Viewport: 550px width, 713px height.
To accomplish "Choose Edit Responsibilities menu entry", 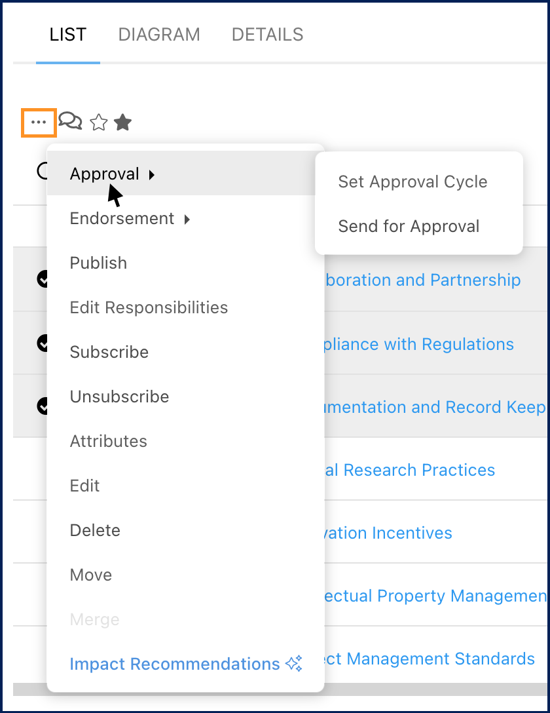I will pos(149,307).
